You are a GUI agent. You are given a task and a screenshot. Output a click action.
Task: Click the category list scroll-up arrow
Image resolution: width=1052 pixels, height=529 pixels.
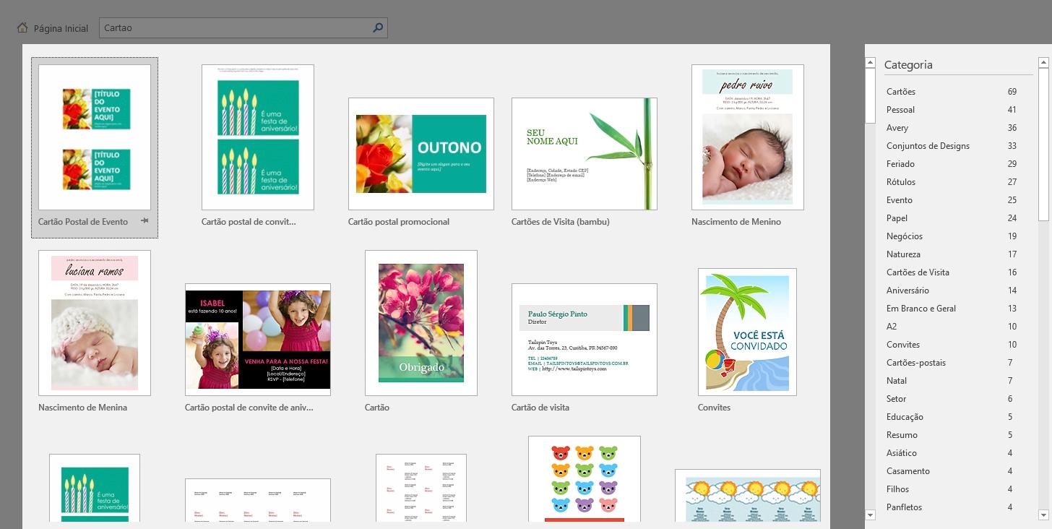pos(871,63)
